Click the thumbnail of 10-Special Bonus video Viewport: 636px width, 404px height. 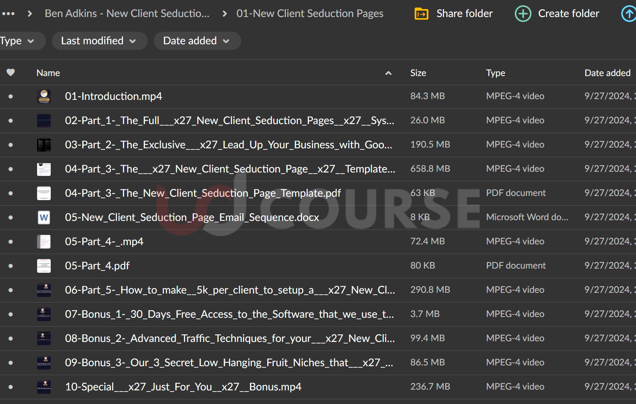click(x=44, y=387)
